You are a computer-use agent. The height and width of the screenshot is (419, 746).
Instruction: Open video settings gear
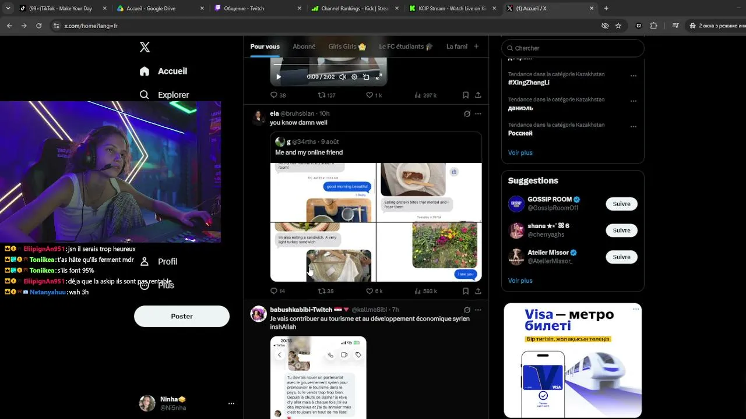[x=354, y=77]
